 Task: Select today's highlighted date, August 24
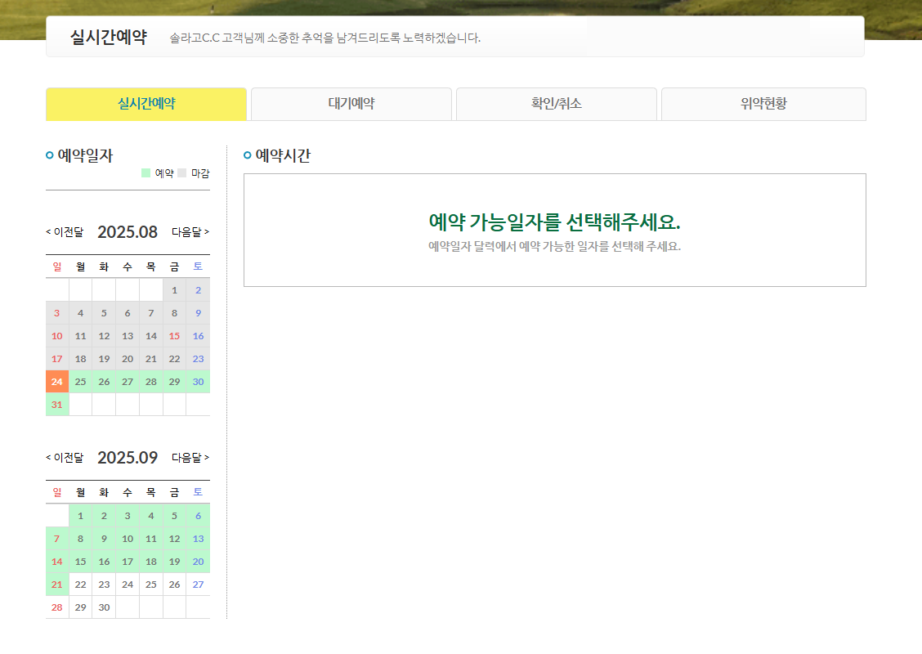[56, 381]
